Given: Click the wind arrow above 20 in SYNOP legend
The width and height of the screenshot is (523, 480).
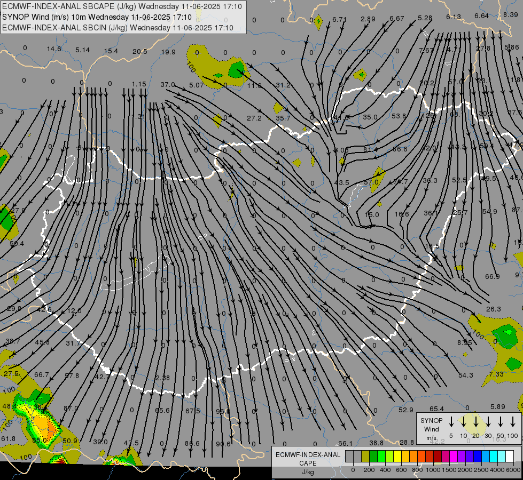Looking at the screenshot, I should (x=476, y=422).
